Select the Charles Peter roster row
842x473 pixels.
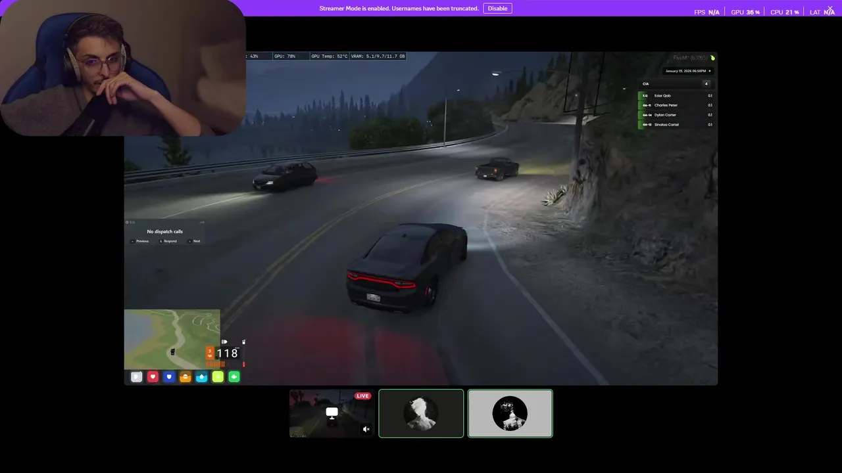click(x=676, y=105)
